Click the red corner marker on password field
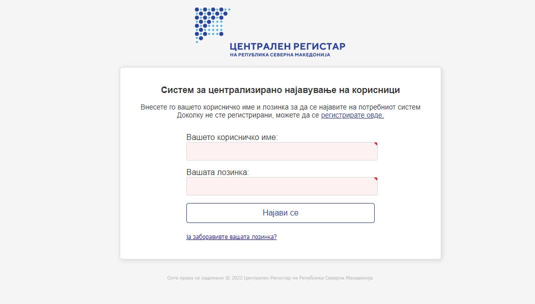 (x=376, y=179)
